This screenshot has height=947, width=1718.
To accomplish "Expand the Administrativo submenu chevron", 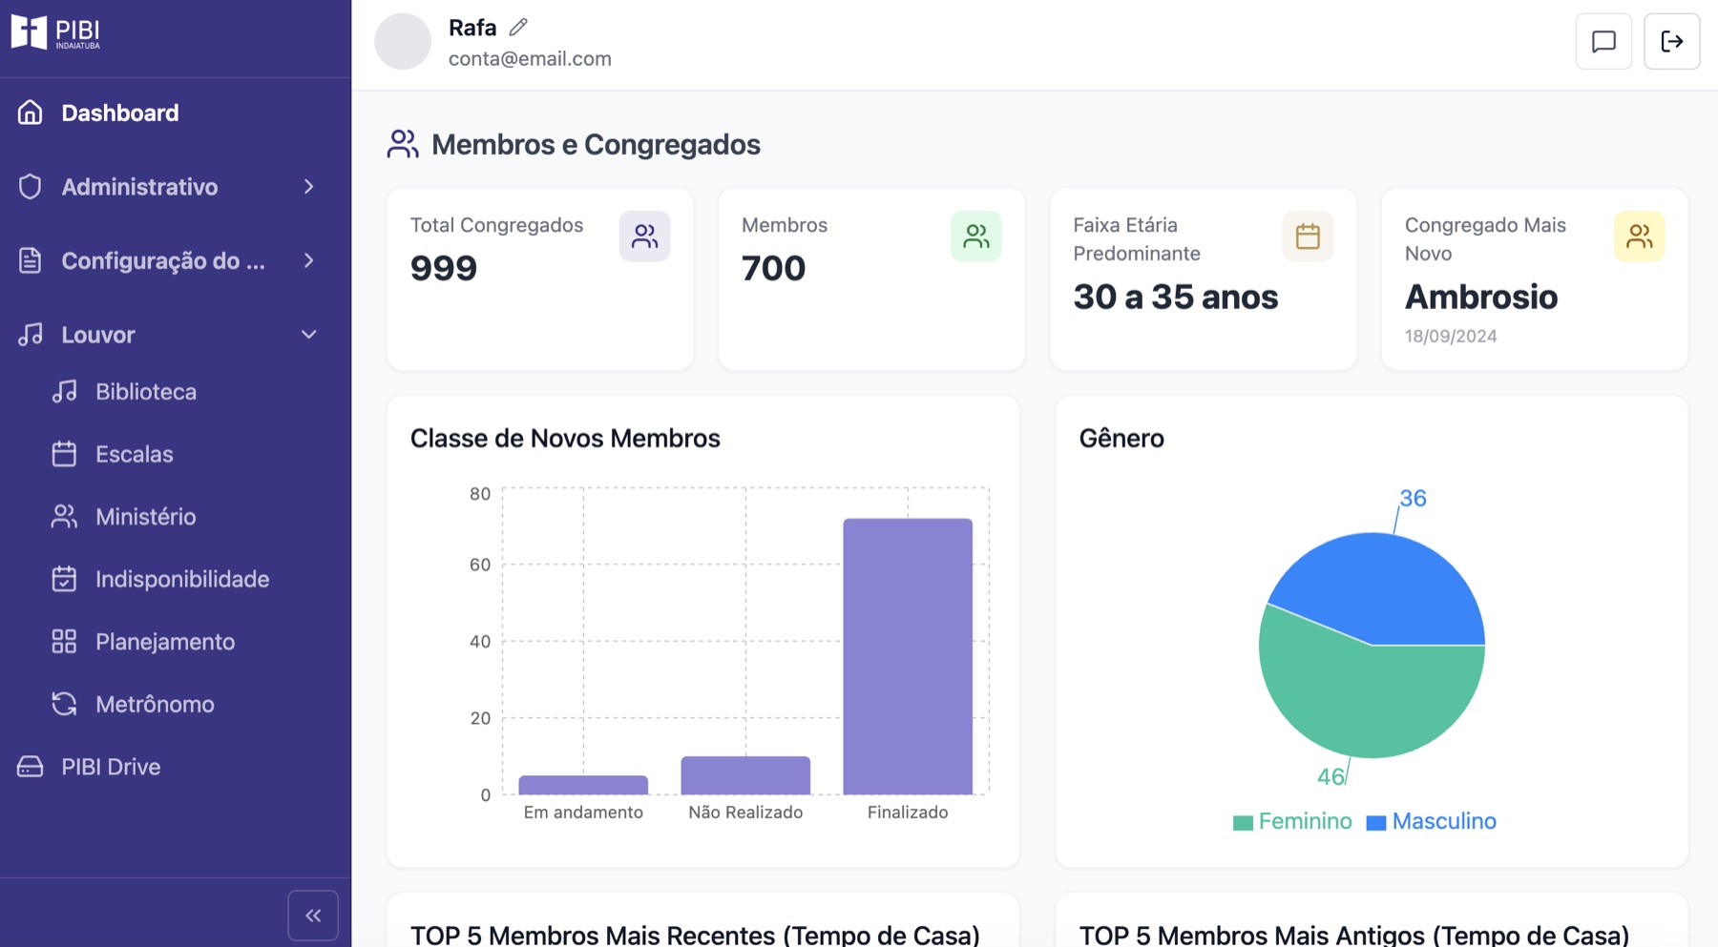I will (x=308, y=187).
